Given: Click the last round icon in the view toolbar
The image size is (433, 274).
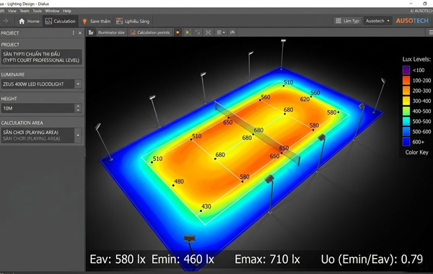Looking at the screenshot, I should (x=232, y=32).
